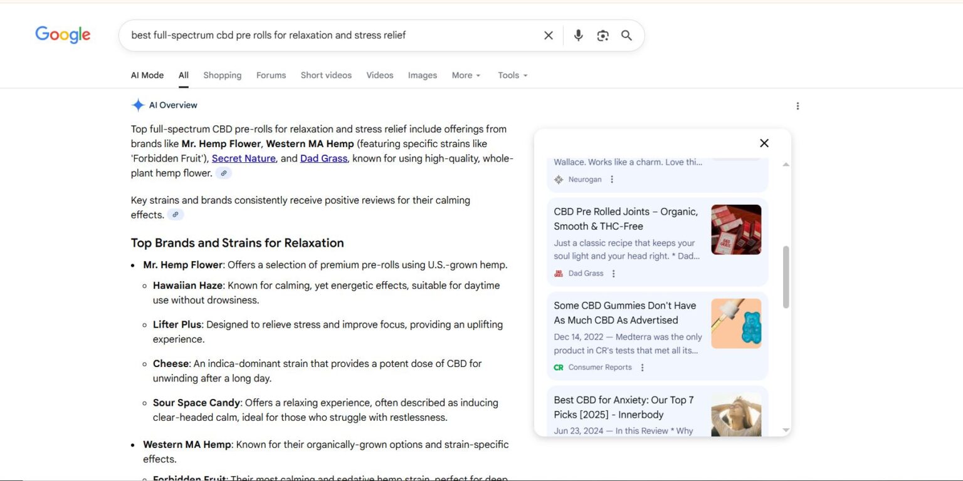
Task: Click the CBD gummies article thumbnail
Action: tap(736, 323)
